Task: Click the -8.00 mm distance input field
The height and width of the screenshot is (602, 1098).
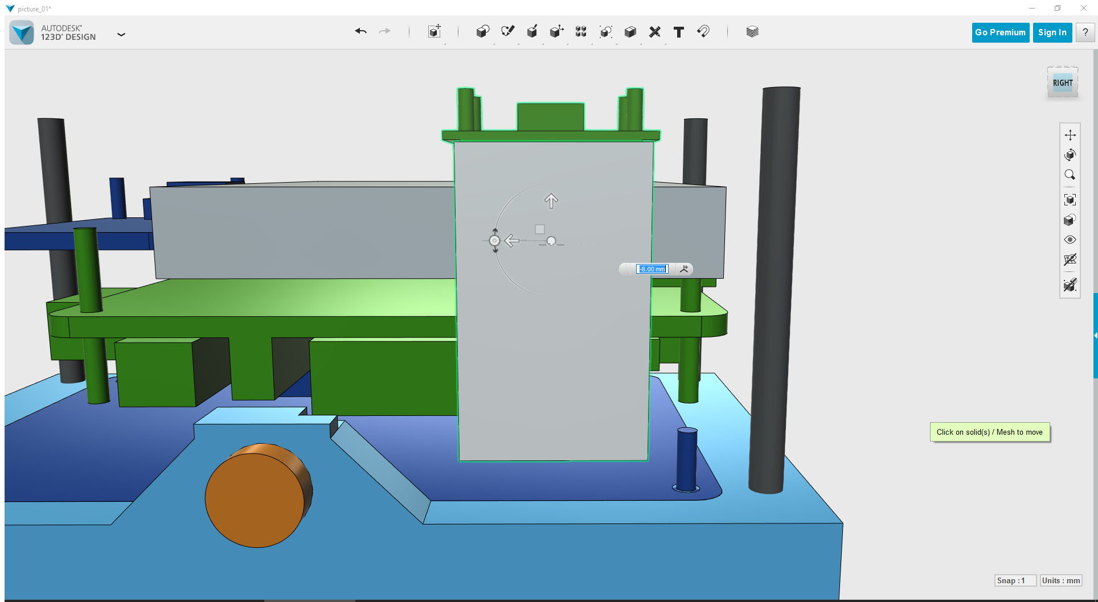Action: point(651,269)
